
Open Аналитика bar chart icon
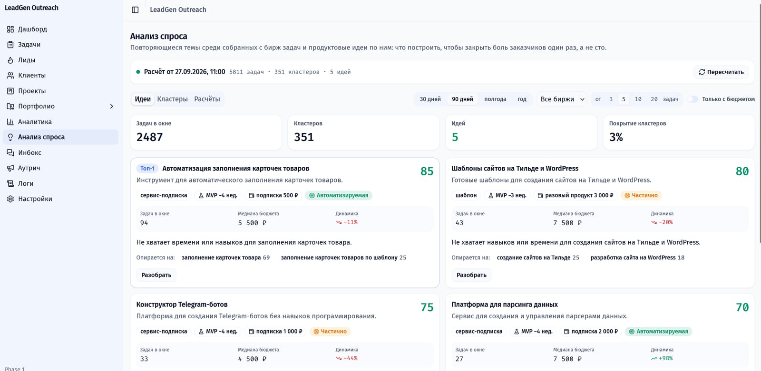pyautogui.click(x=10, y=122)
